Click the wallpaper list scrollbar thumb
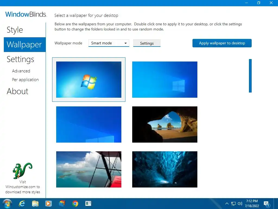The width and height of the screenshot is (278, 209). tap(250, 76)
